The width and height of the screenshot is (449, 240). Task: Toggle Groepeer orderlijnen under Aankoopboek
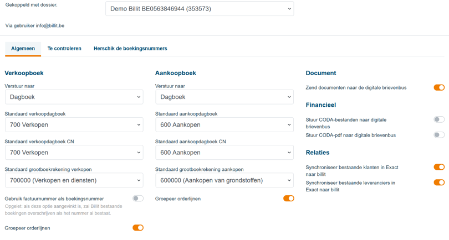click(288, 199)
